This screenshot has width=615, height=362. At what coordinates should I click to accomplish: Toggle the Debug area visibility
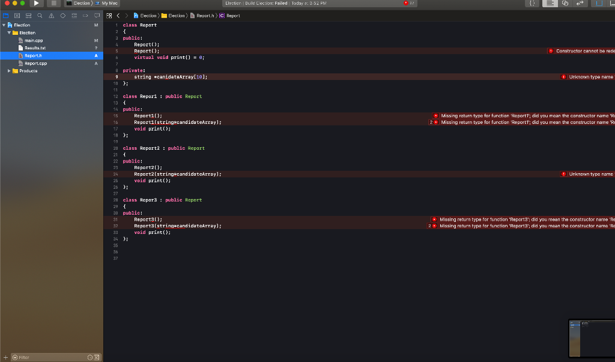(612, 3)
